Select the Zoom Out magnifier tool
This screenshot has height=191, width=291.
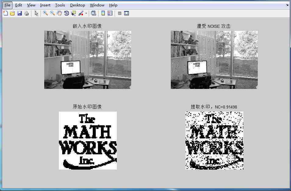tap(52, 13)
